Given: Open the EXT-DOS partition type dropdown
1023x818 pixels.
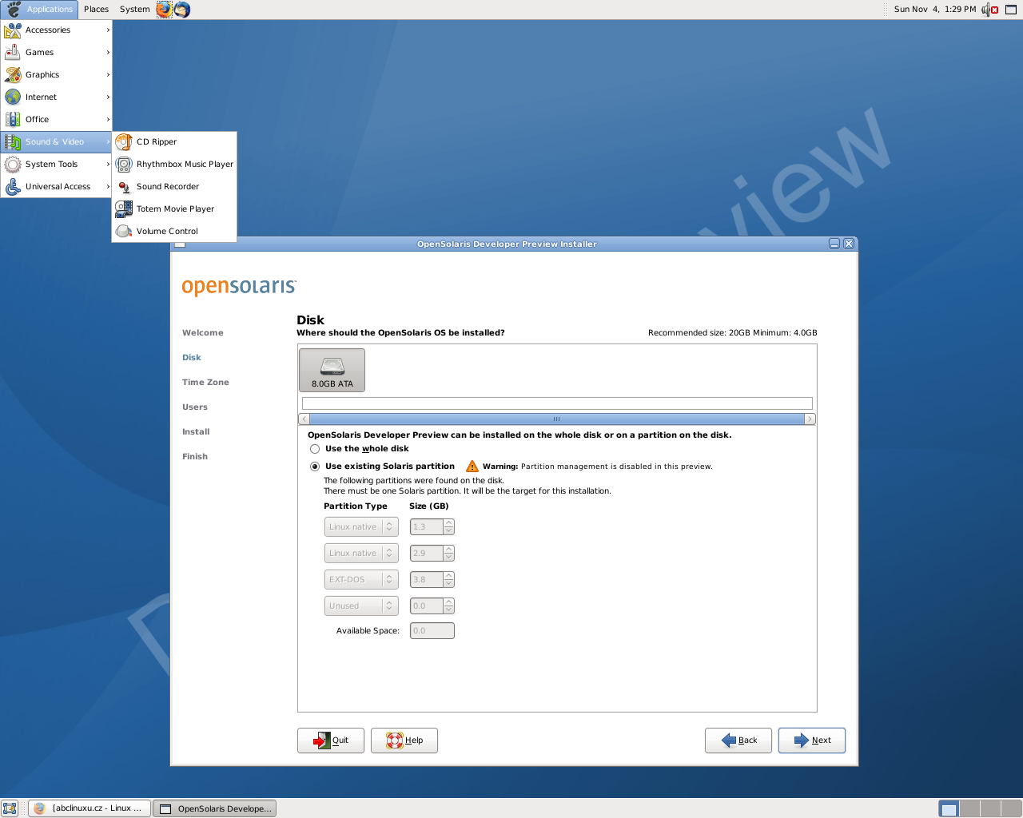Looking at the screenshot, I should coord(361,580).
